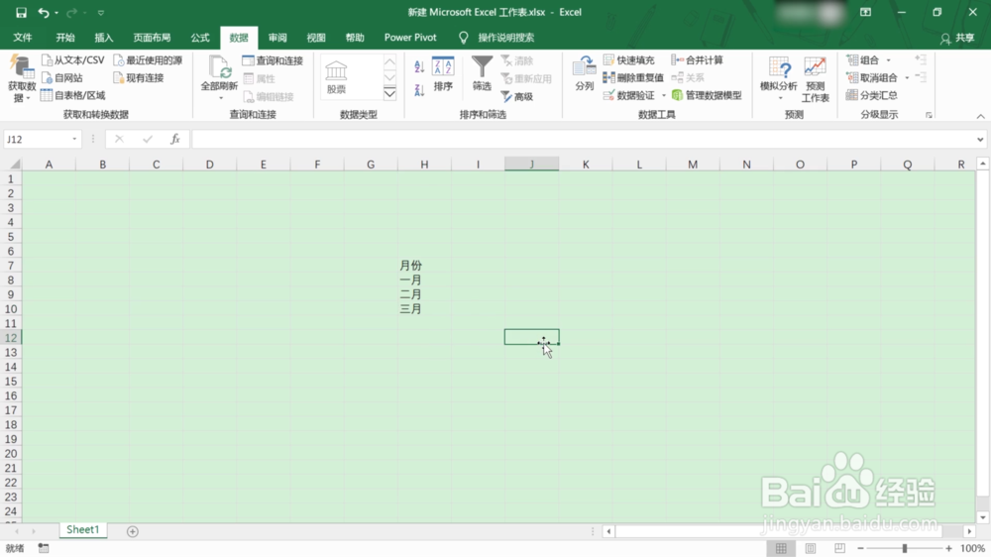Open the 模拟分析 dropdown

[779, 78]
